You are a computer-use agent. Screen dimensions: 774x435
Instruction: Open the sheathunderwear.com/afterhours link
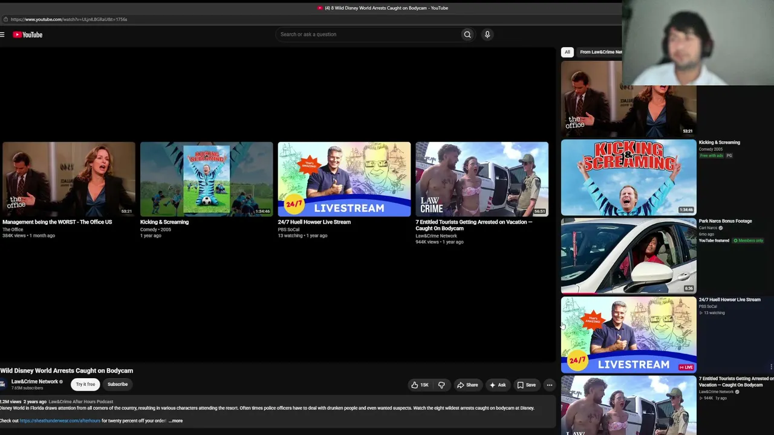tap(60, 420)
